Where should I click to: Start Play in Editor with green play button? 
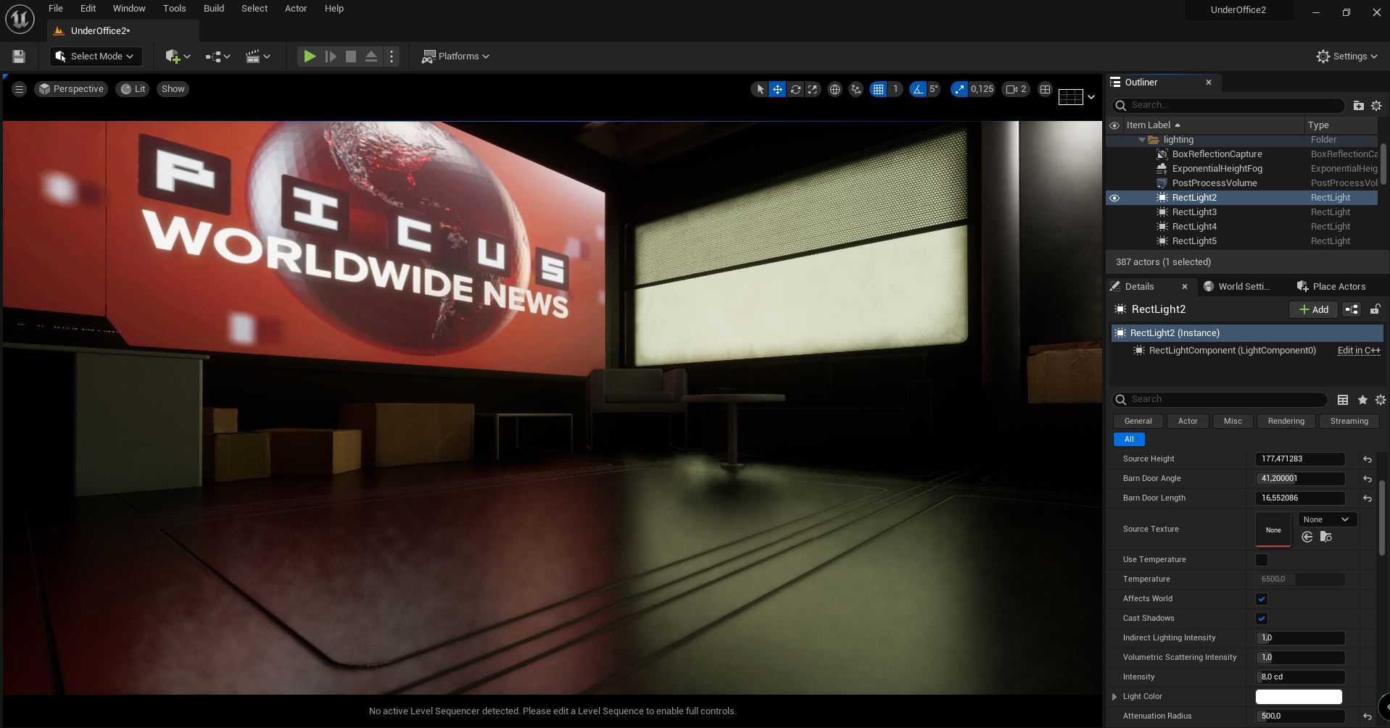pyautogui.click(x=310, y=57)
